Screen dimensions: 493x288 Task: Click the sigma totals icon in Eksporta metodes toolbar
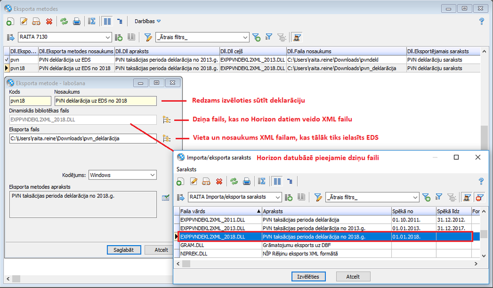coord(91,21)
